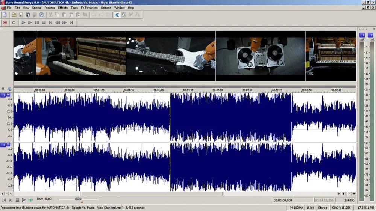Collapse channel 1 waveform with minus button
This screenshot has width=376, height=211.
point(8,95)
